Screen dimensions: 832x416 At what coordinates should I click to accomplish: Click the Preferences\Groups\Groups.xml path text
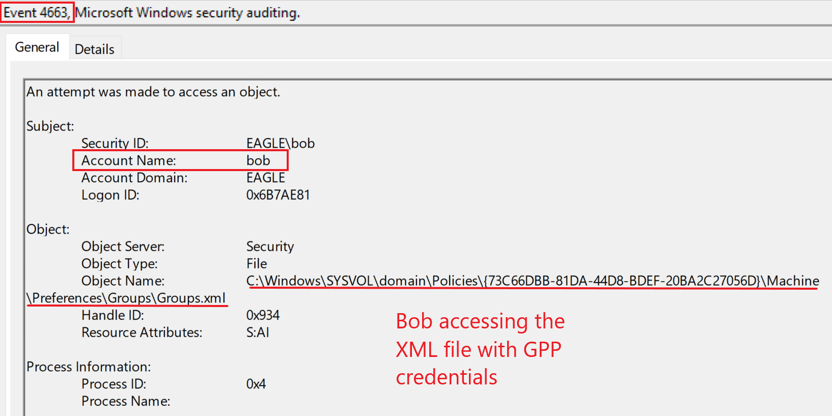tap(126, 298)
